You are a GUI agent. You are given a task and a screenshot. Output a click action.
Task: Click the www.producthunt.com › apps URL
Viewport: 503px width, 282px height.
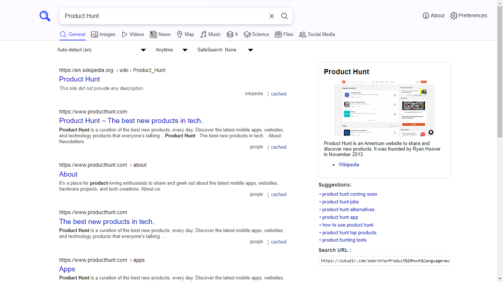coord(102,260)
